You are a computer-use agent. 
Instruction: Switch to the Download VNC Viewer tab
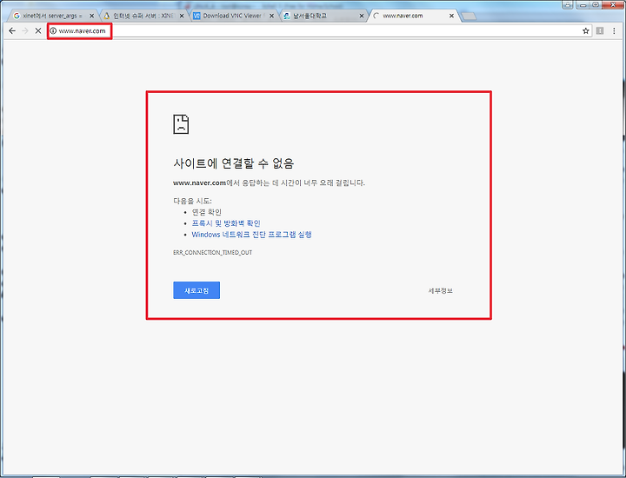point(233,16)
